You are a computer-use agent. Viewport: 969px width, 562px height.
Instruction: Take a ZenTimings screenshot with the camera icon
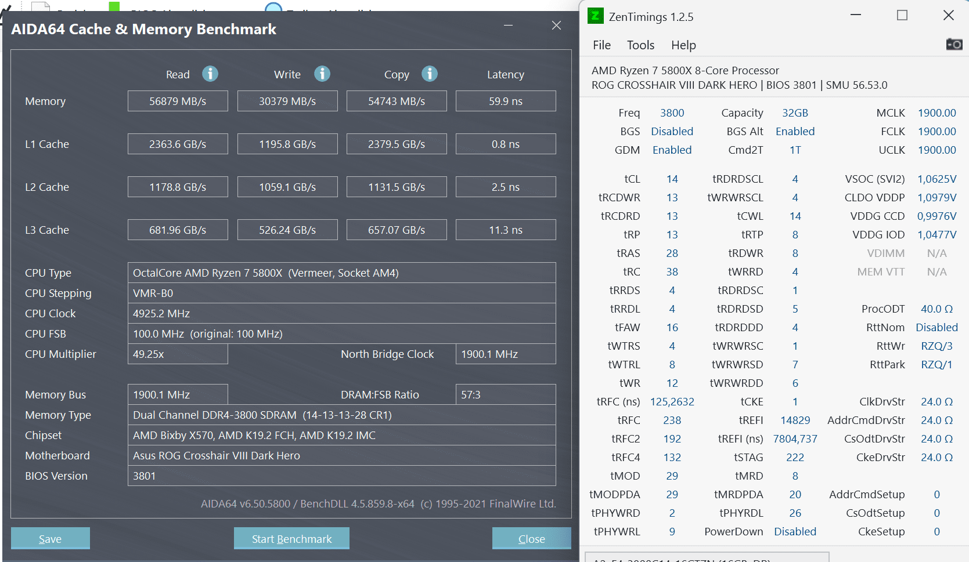pyautogui.click(x=954, y=44)
